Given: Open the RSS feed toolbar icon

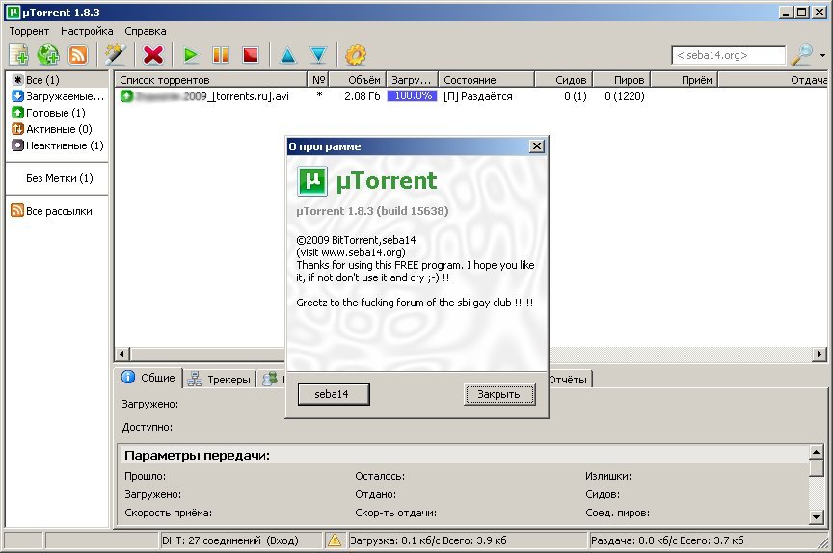Looking at the screenshot, I should [x=77, y=55].
